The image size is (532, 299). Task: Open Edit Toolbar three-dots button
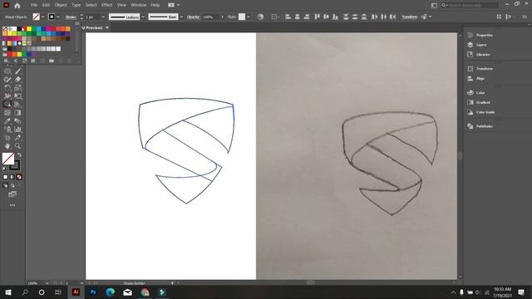point(12,205)
